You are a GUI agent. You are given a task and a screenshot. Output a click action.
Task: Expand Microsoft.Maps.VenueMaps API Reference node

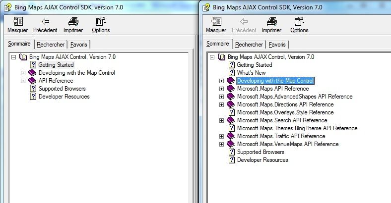221,144
